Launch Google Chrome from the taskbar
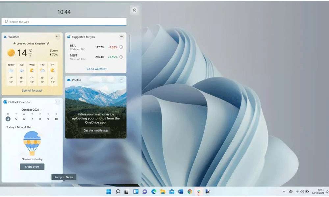 tap(190, 191)
